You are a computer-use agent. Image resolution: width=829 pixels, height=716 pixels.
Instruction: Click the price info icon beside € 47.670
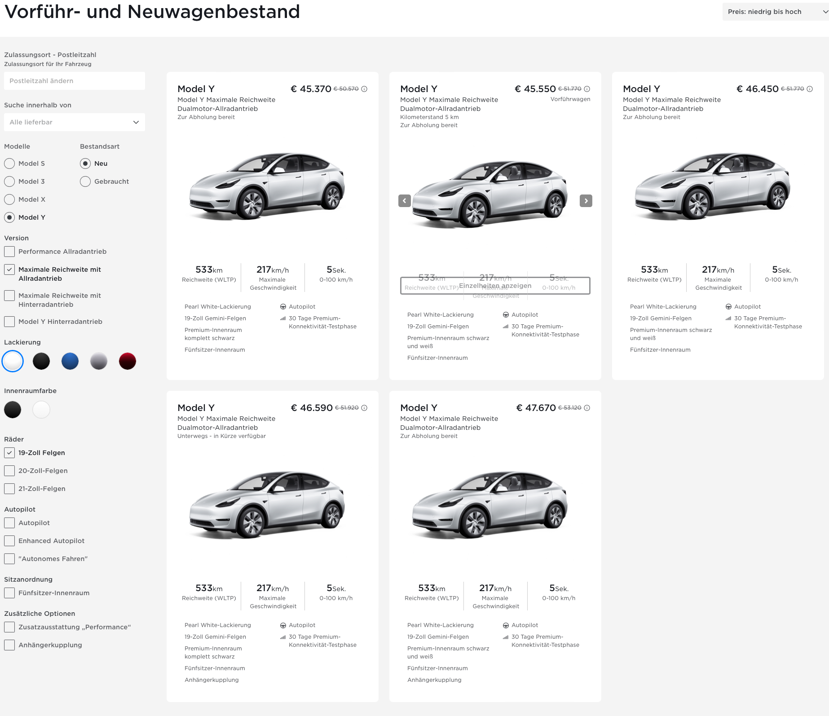587,408
